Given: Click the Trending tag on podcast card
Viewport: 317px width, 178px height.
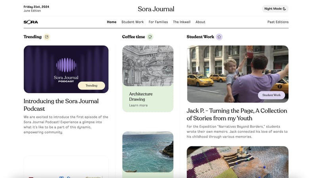Looking at the screenshot, I should 91,86.
